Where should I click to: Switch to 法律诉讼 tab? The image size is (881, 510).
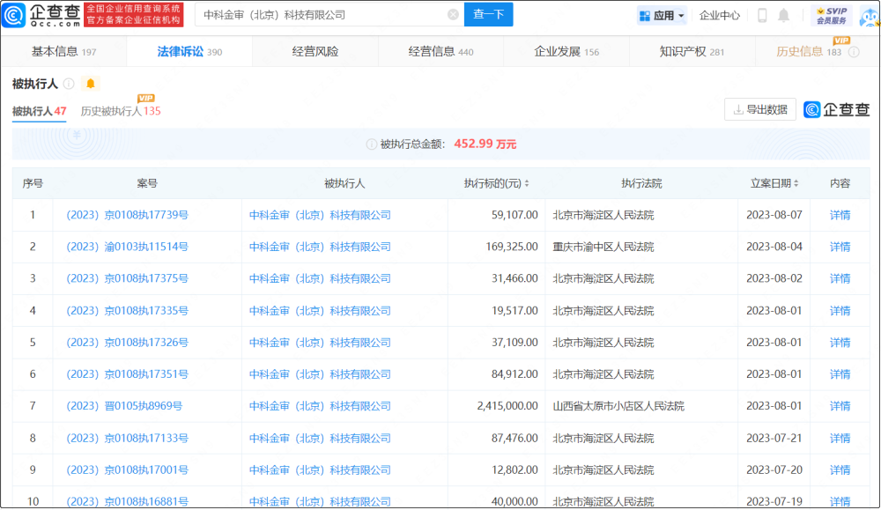189,52
